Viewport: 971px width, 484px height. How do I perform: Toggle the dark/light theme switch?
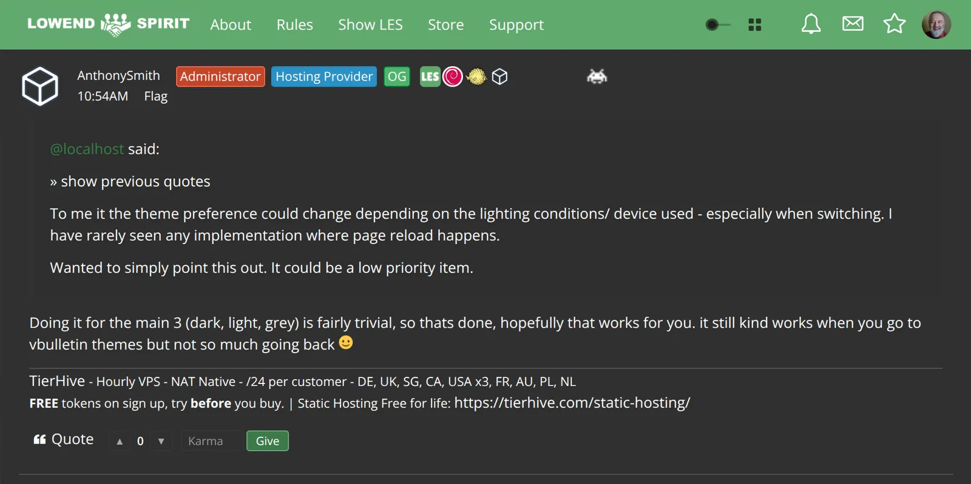pos(717,25)
